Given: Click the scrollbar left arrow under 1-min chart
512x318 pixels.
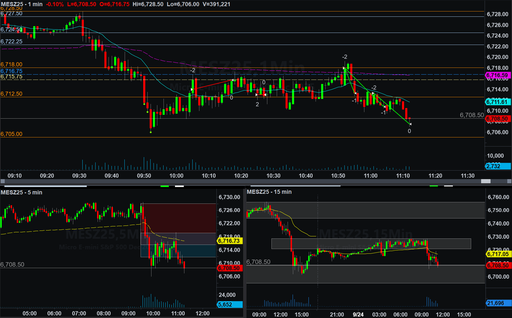Looking at the screenshot, I should 2,181.
